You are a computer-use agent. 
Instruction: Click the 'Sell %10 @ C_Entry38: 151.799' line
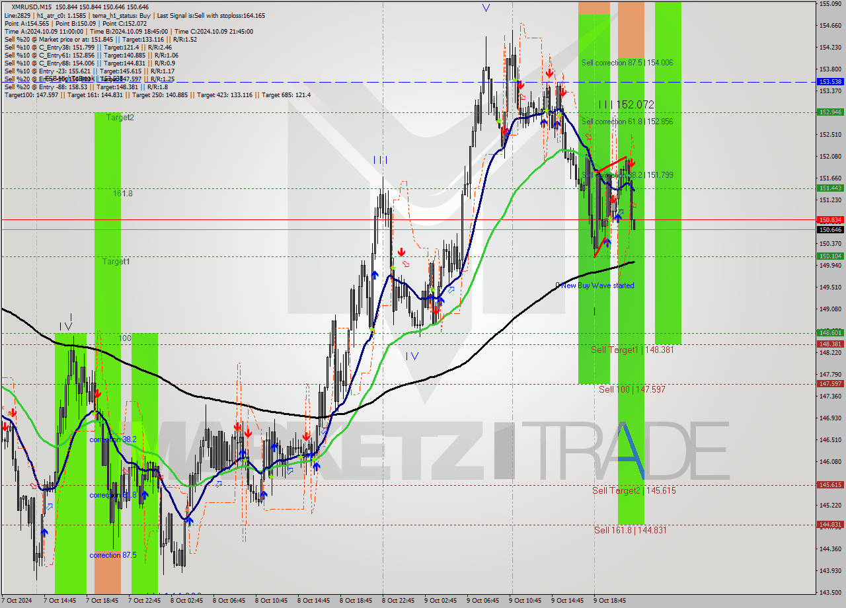88,47
